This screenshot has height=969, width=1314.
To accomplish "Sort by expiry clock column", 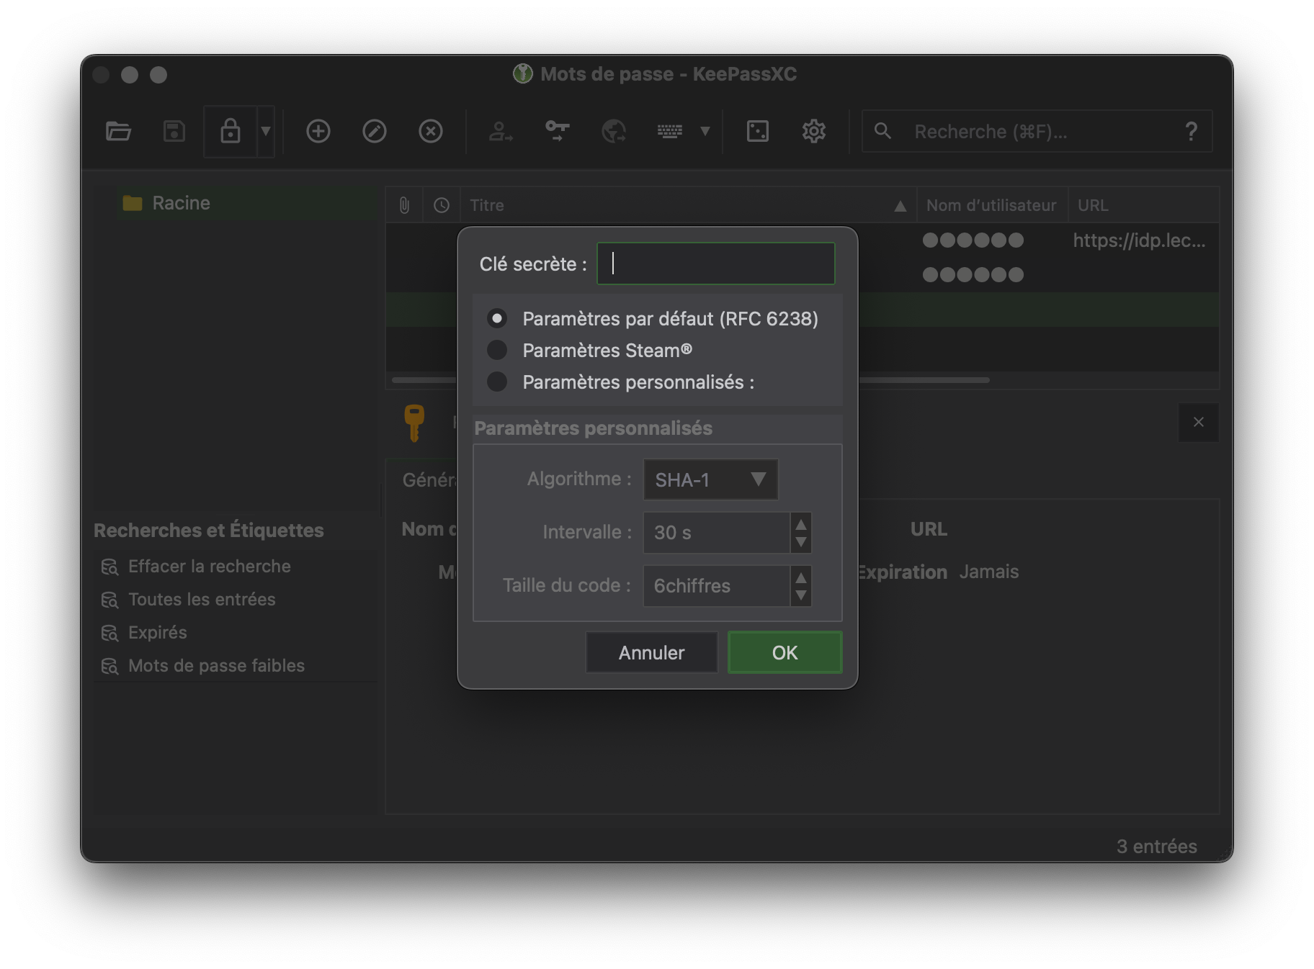I will pos(442,205).
